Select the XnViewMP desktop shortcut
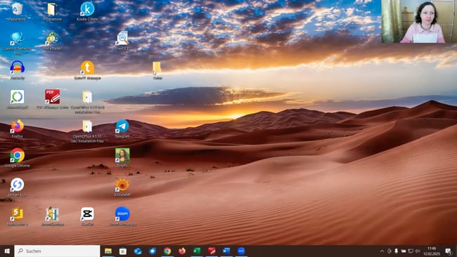The width and height of the screenshot is (457, 257). point(122,187)
